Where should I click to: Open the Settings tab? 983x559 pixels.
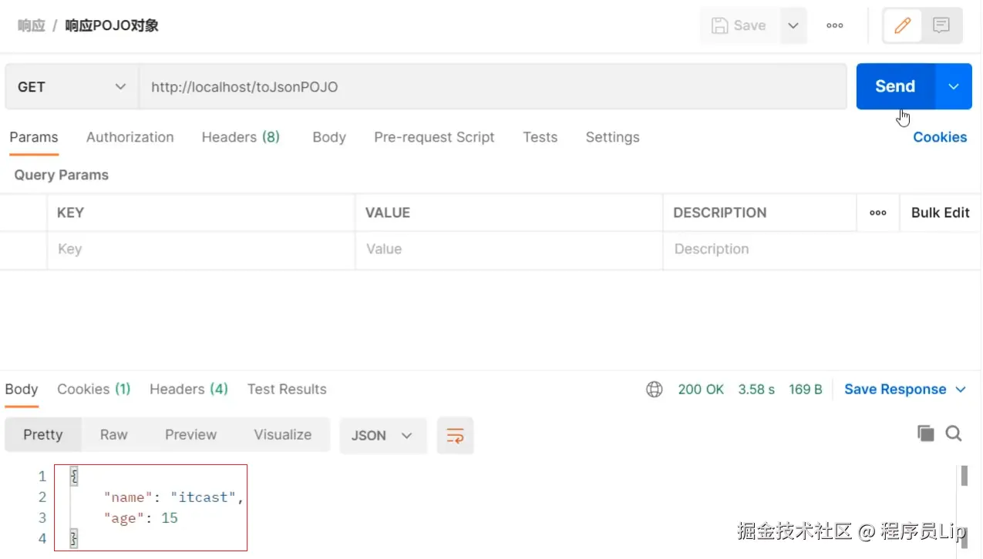[x=612, y=137]
